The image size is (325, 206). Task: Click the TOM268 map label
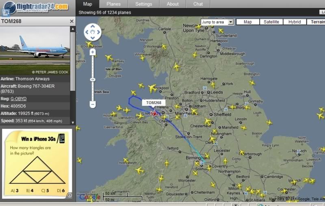[x=154, y=103]
